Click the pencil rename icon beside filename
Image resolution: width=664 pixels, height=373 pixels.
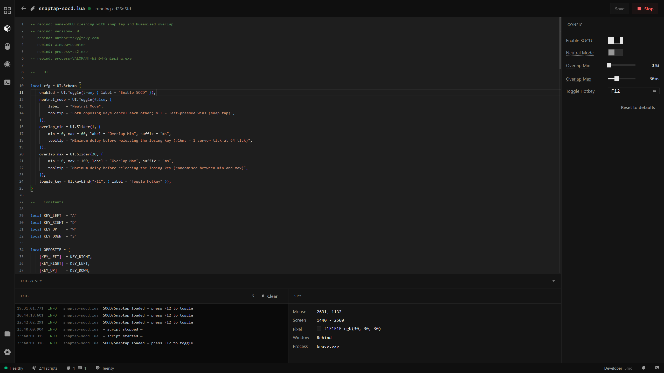tap(33, 9)
